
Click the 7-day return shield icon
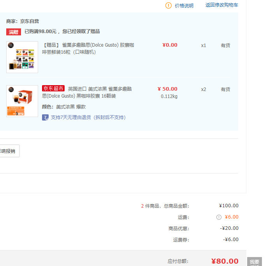[45, 117]
